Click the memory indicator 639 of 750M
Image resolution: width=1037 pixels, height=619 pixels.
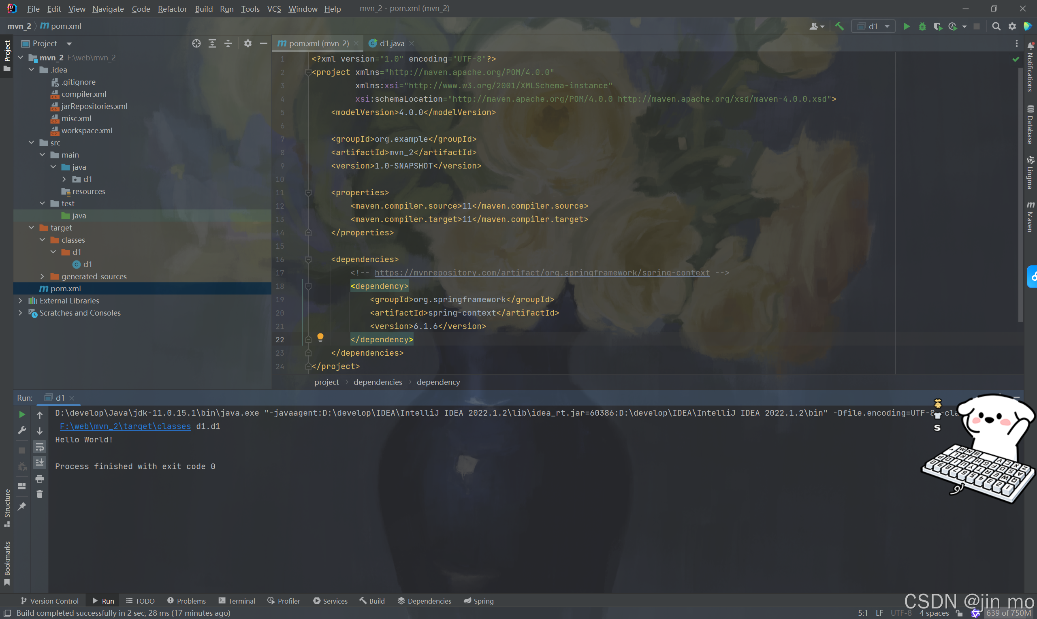(x=1008, y=613)
